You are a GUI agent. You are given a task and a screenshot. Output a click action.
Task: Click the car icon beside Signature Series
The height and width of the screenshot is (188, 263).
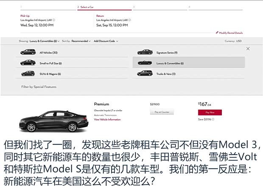coord(145,52)
